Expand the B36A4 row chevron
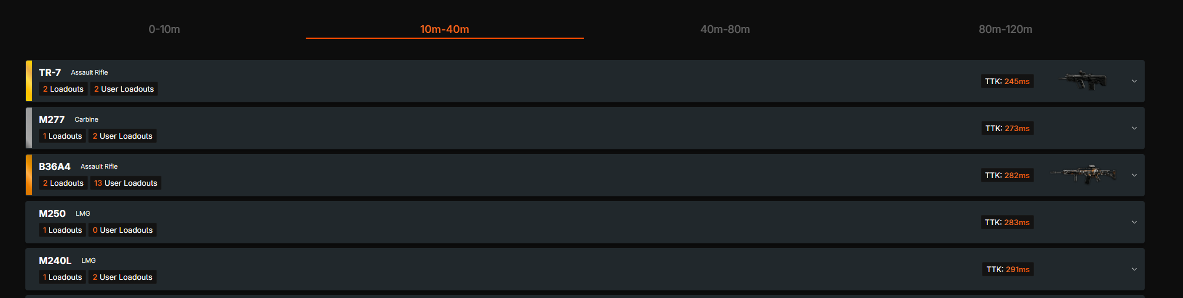1183x298 pixels. coord(1134,175)
